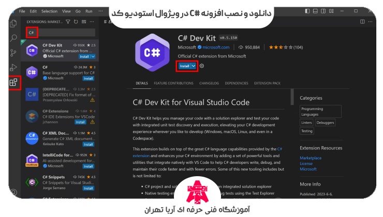This screenshot has height=217, width=383.
Task: Toggle panel layout icon
Action: point(315,11)
